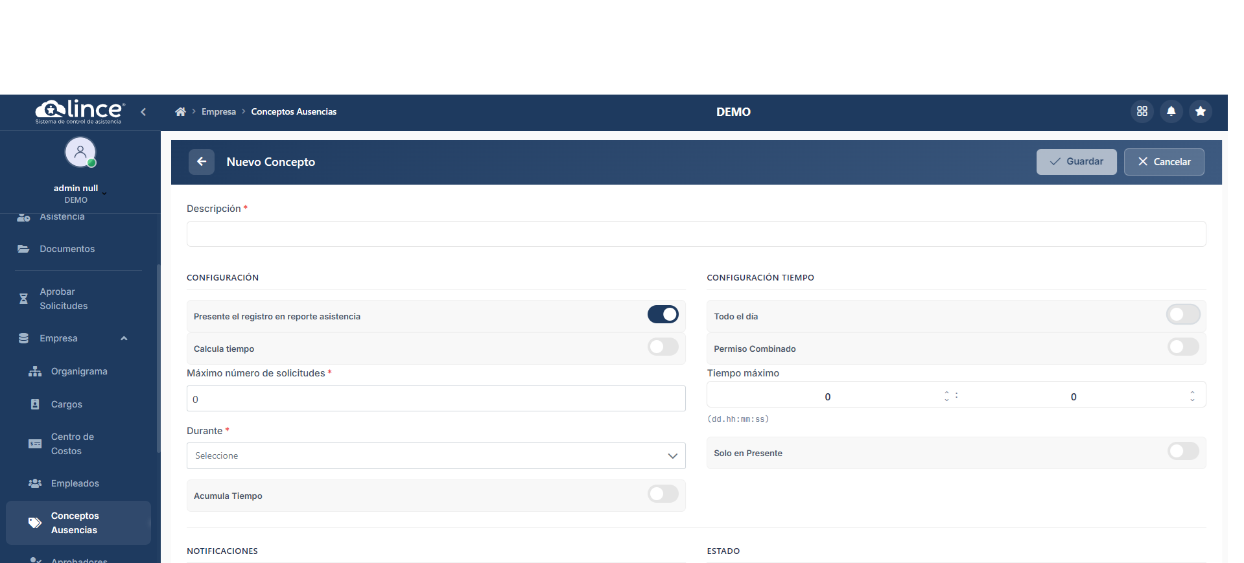Open the Durante Seleccione dropdown
The height and width of the screenshot is (563, 1244).
[436, 456]
